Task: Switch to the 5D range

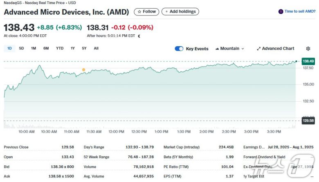Action: click(21, 49)
